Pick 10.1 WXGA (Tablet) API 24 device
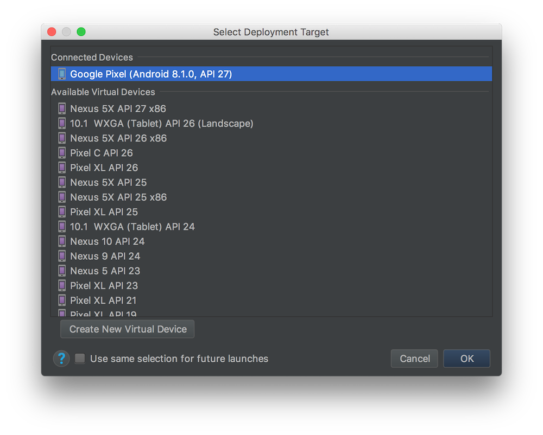This screenshot has height=435, width=543. click(x=132, y=227)
